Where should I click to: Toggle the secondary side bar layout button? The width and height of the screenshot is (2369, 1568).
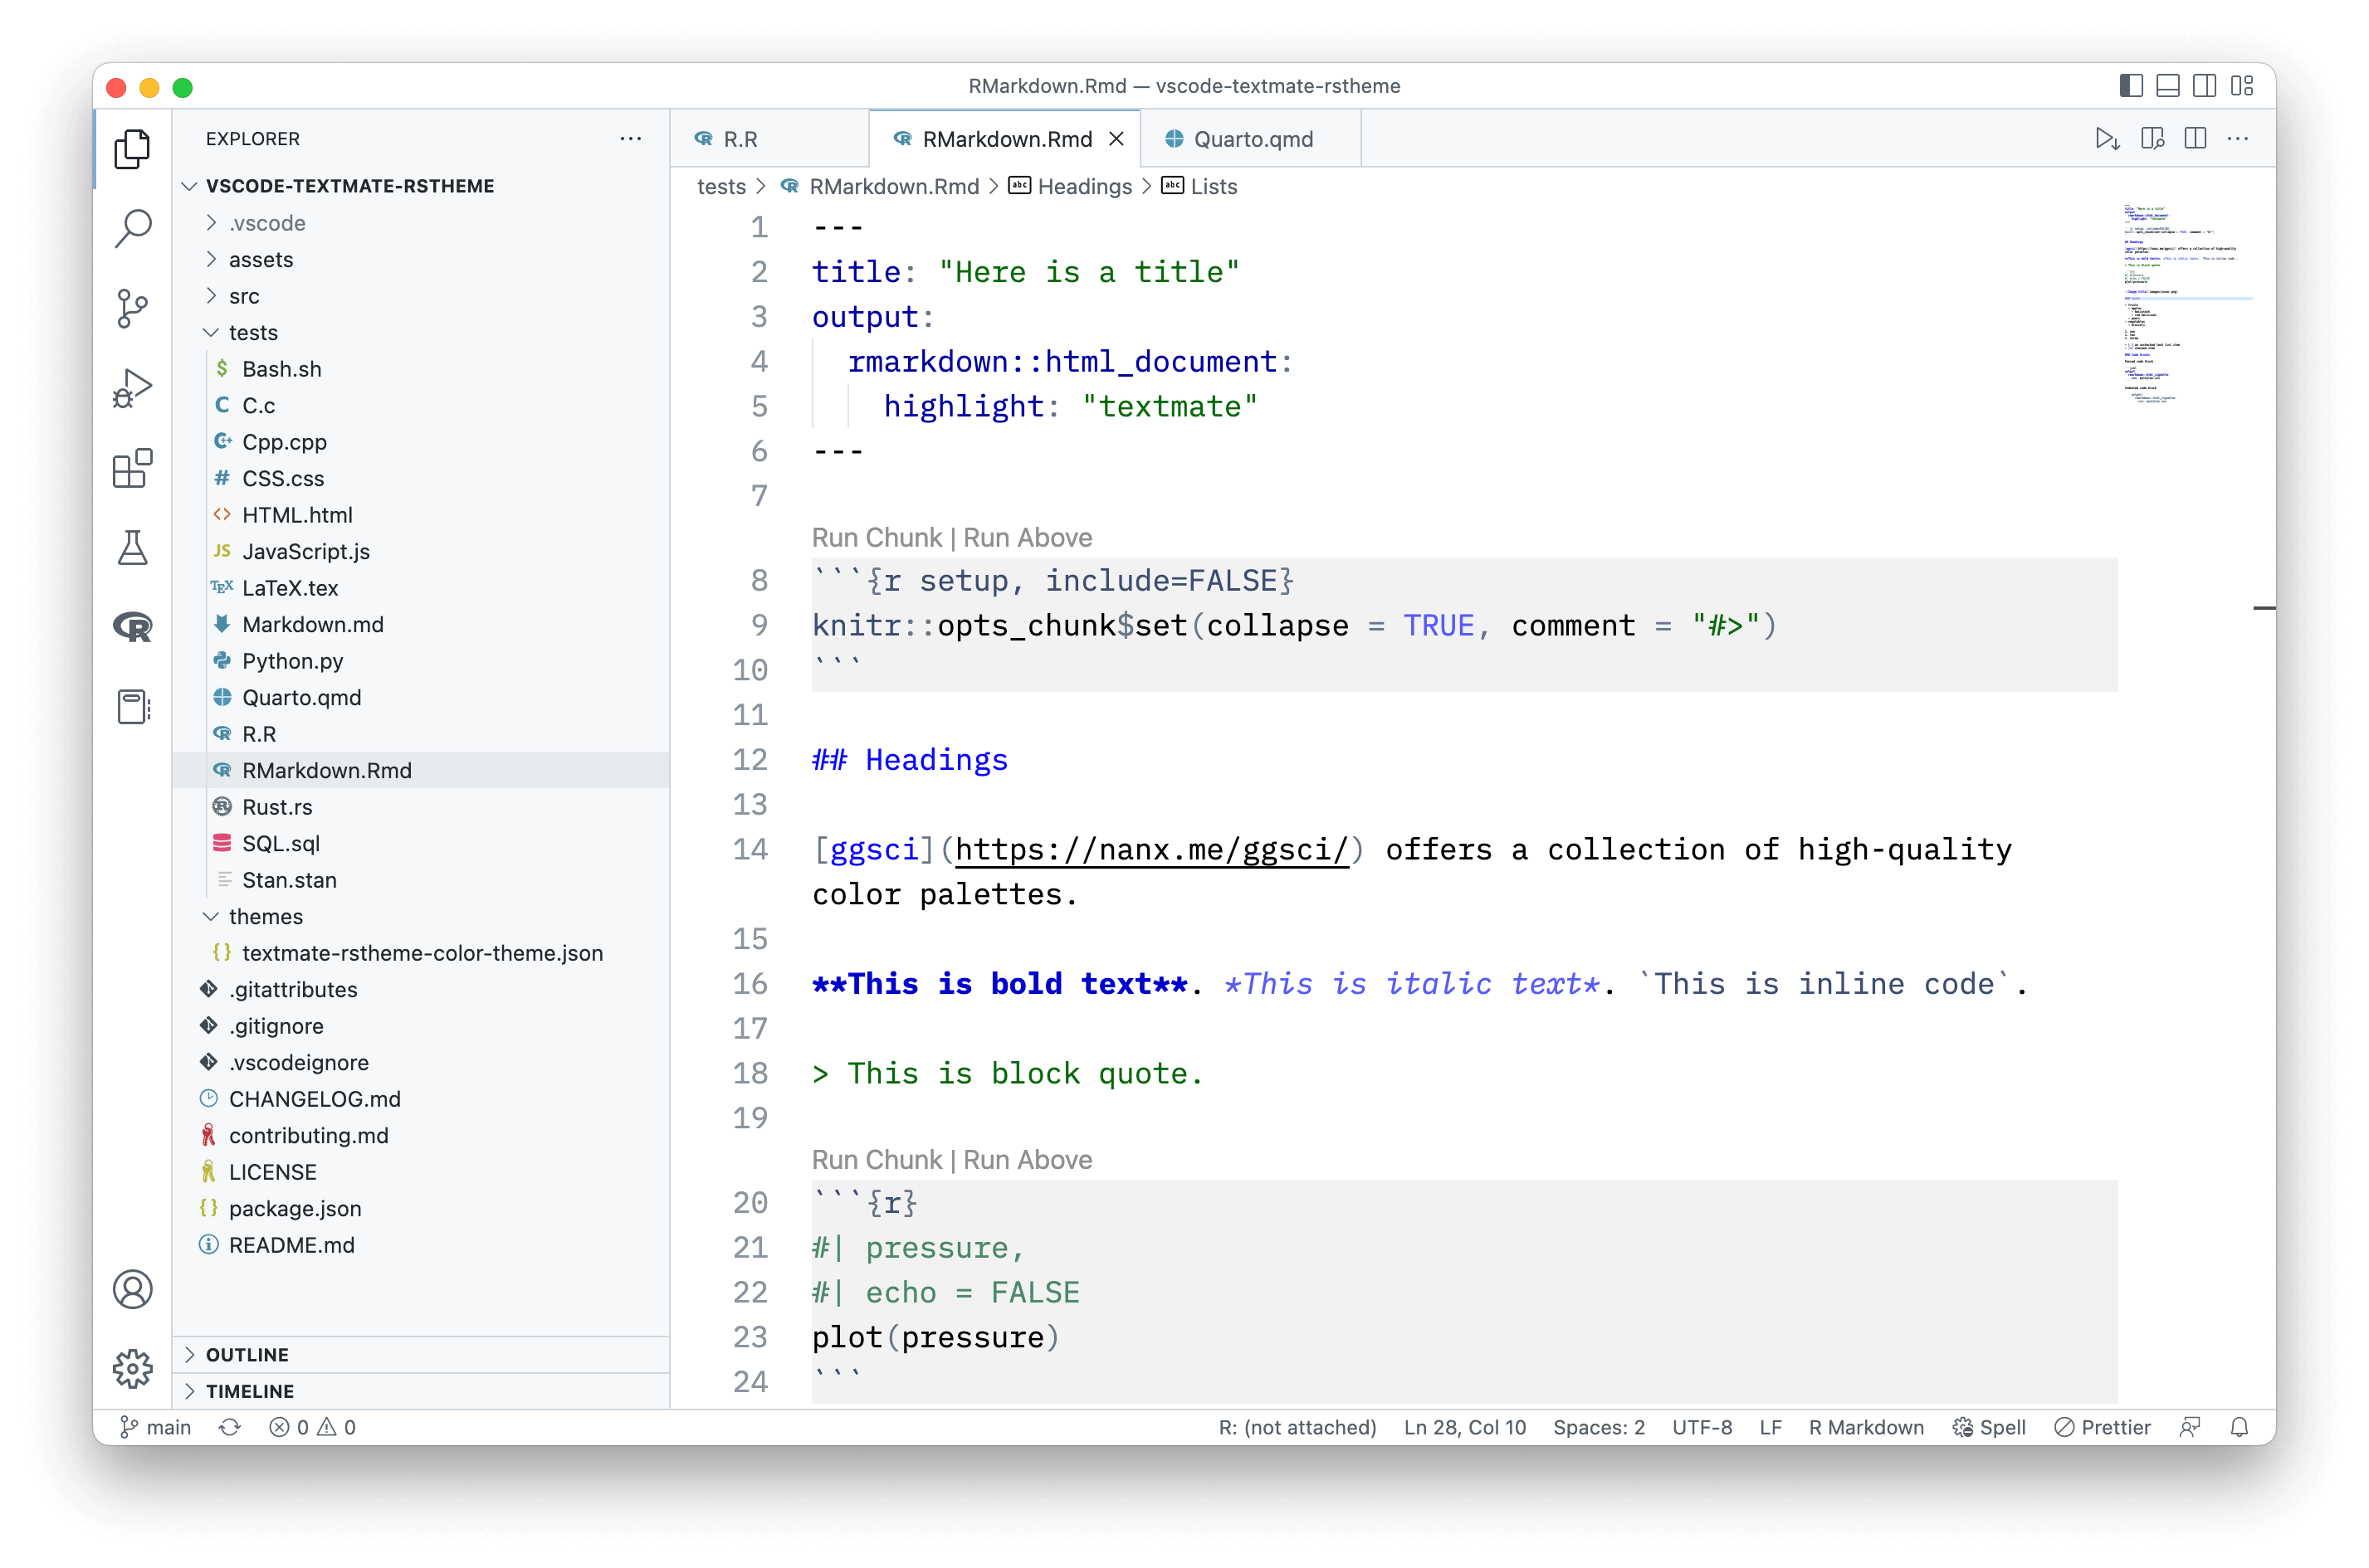(2204, 86)
